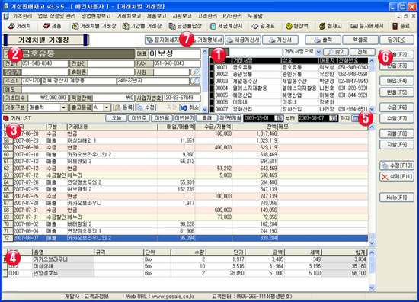Click the transaction list scroll-down arrow
The image size is (419, 302).
(x=372, y=243)
